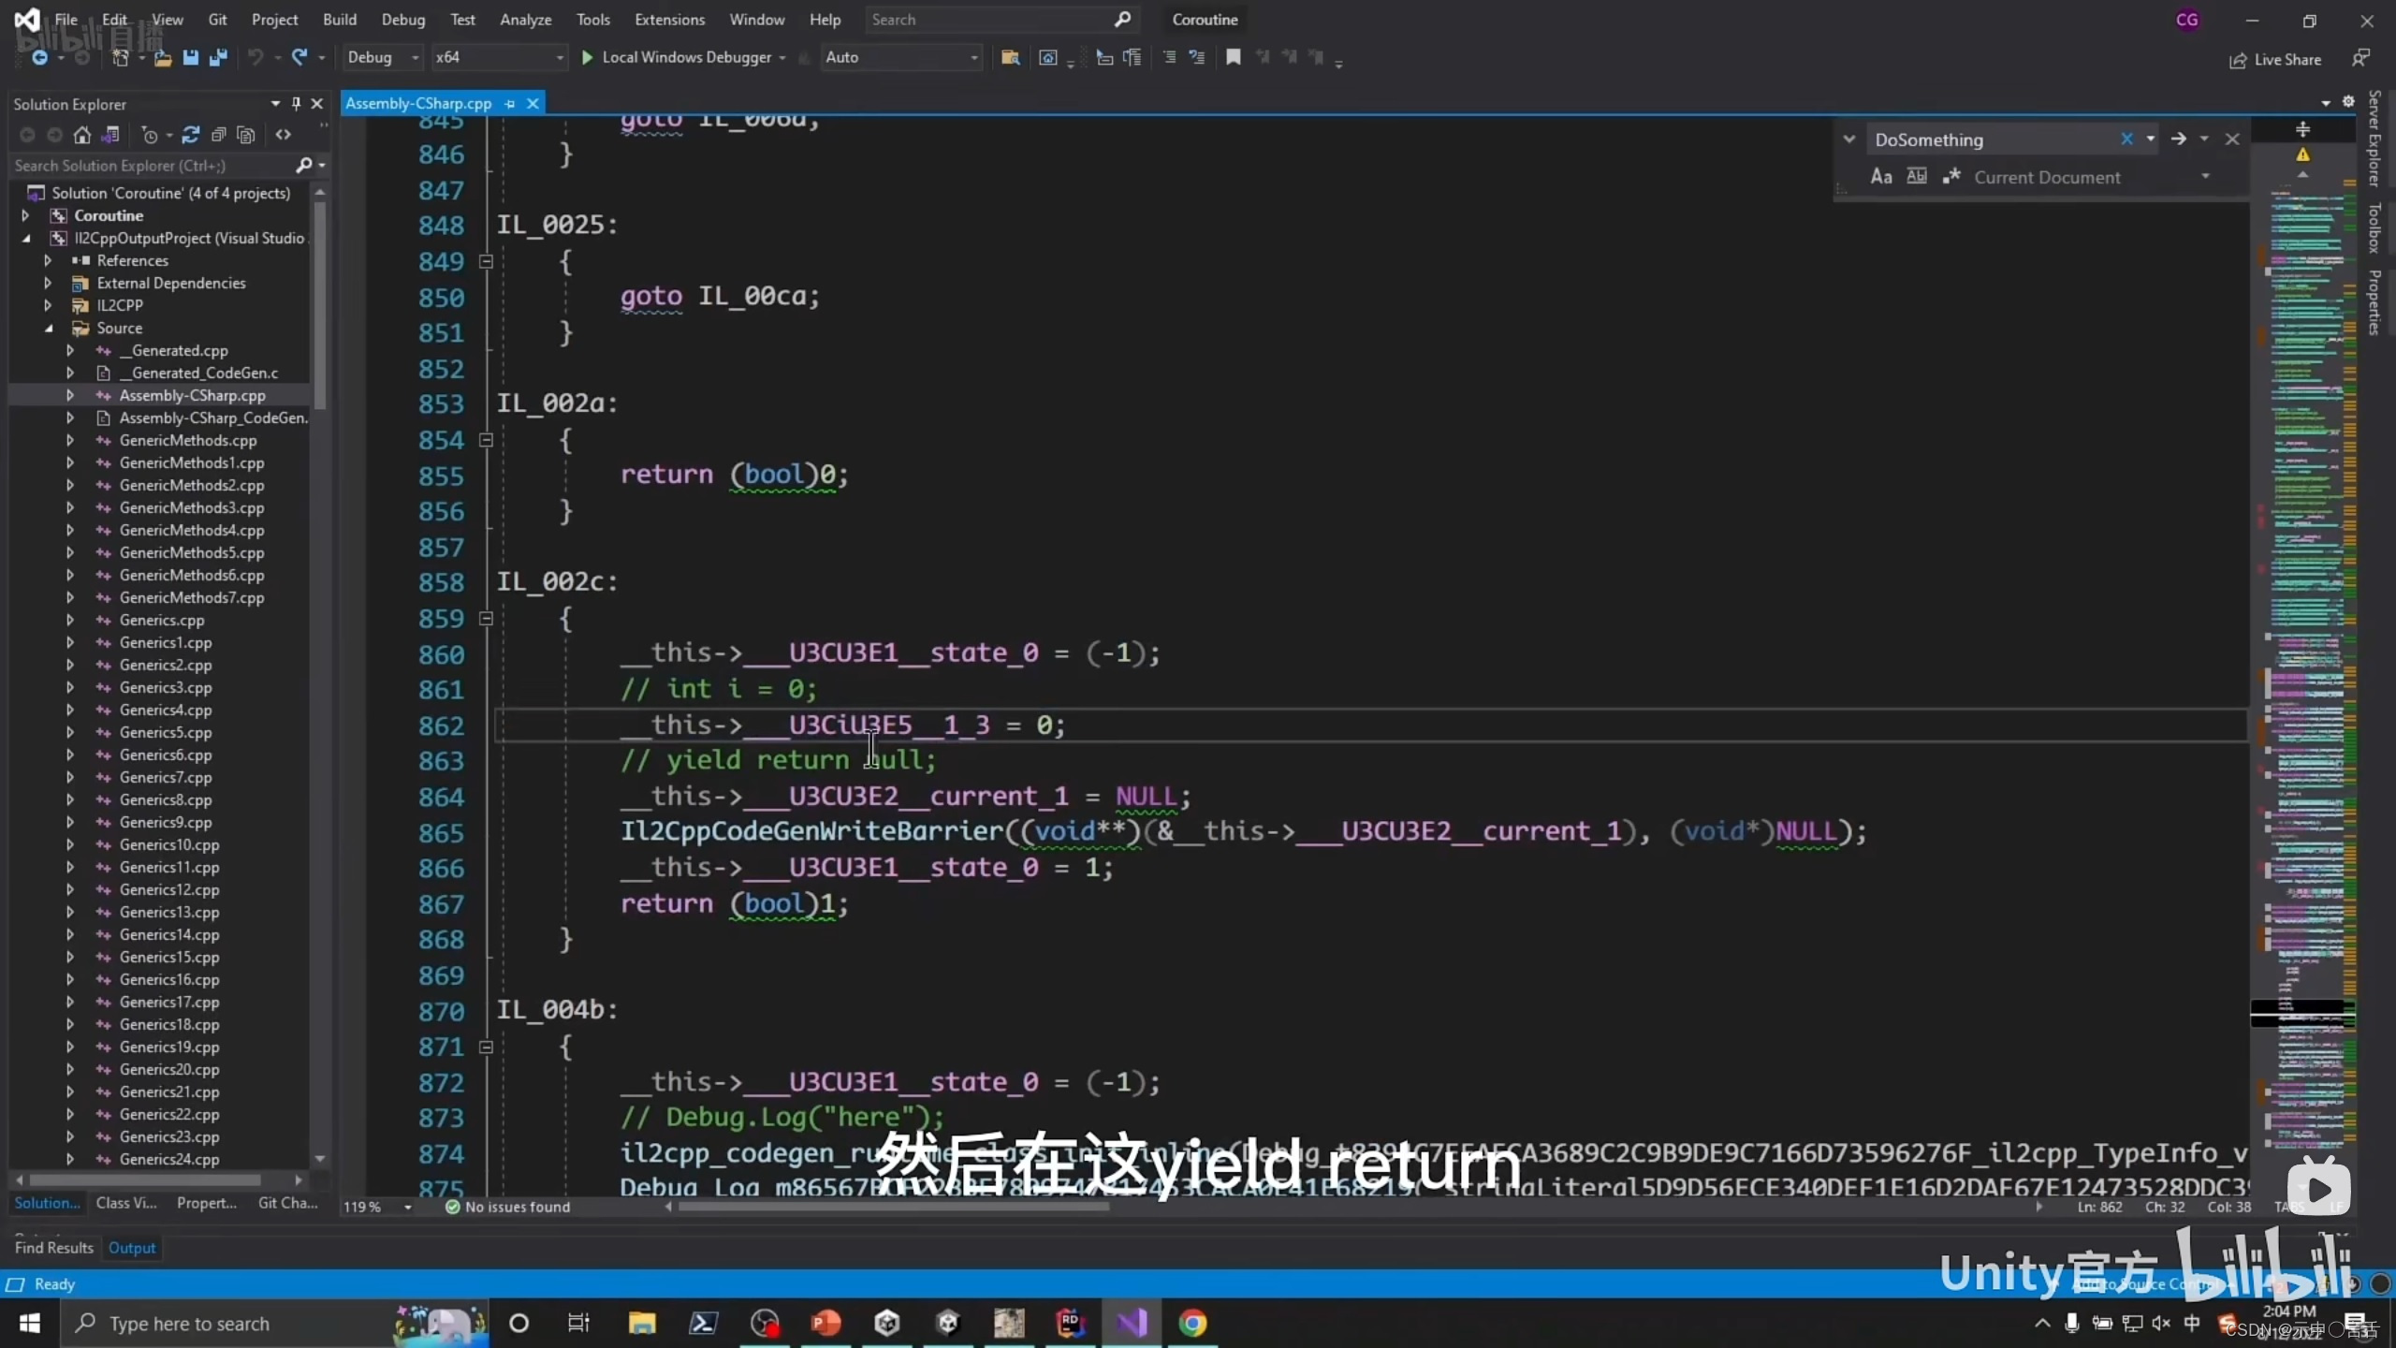The height and width of the screenshot is (1348, 2396).
Task: Pin the Solution Explorer panel
Action: coord(296,104)
